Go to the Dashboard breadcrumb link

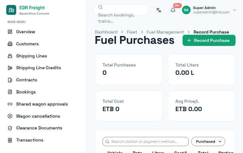[x=106, y=32]
